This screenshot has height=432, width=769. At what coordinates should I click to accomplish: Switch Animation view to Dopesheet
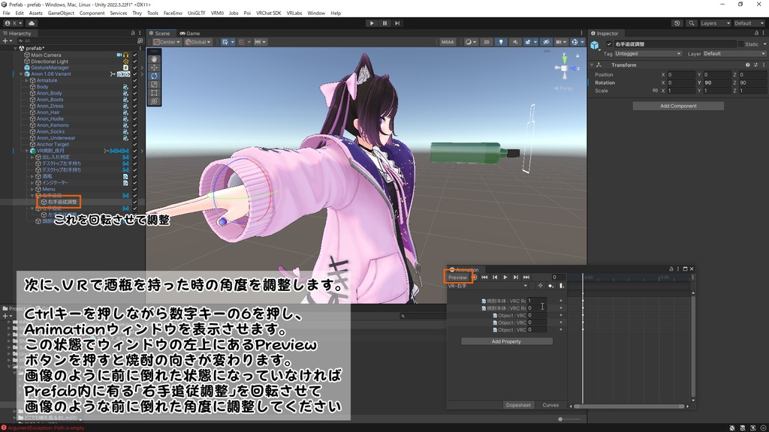click(518, 405)
